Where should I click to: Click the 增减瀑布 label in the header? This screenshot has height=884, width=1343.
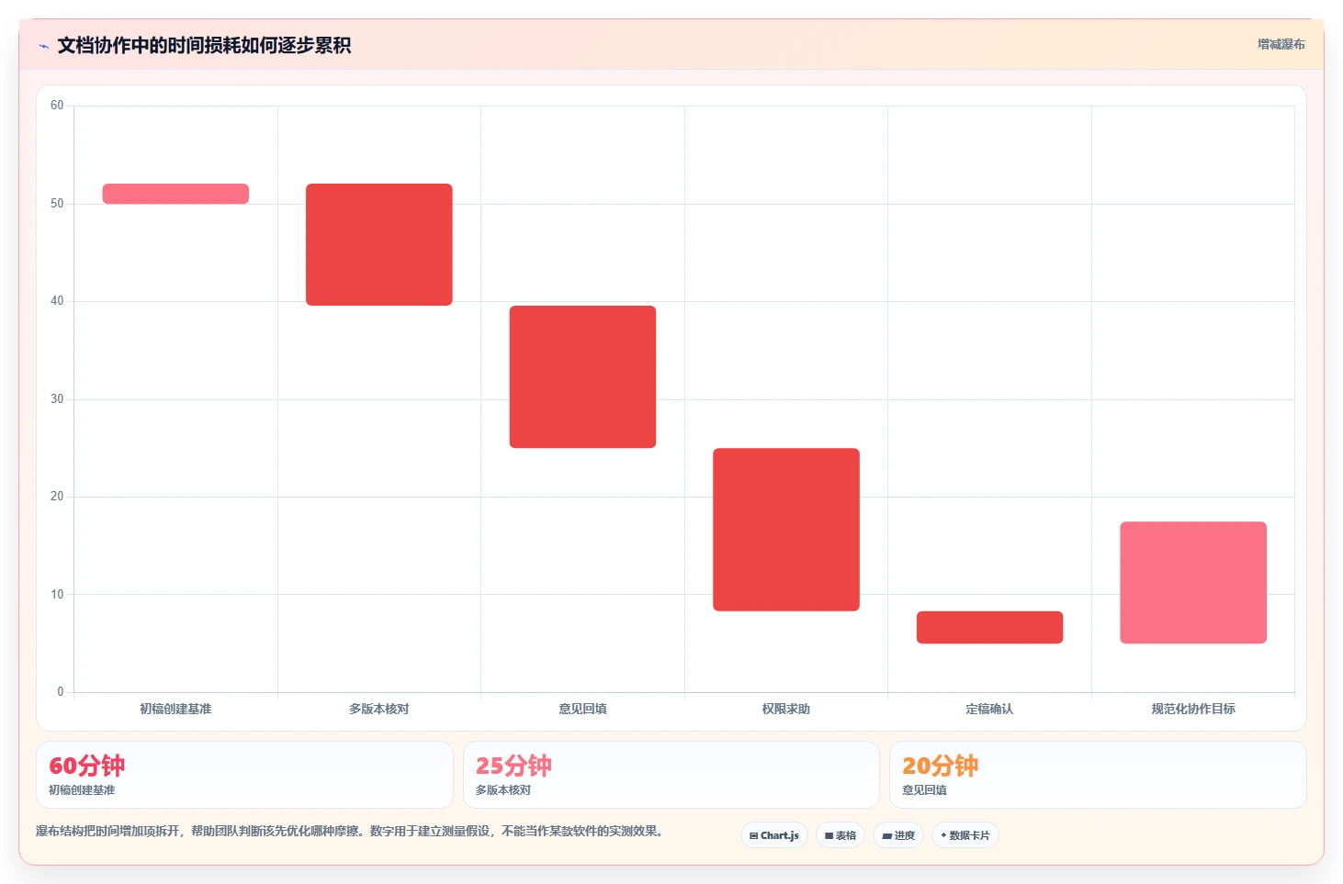(1281, 44)
